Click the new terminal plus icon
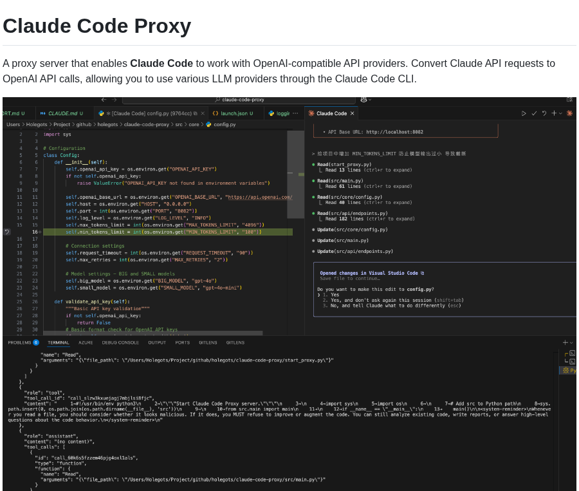Image resolution: width=579 pixels, height=491 pixels. tap(565, 343)
